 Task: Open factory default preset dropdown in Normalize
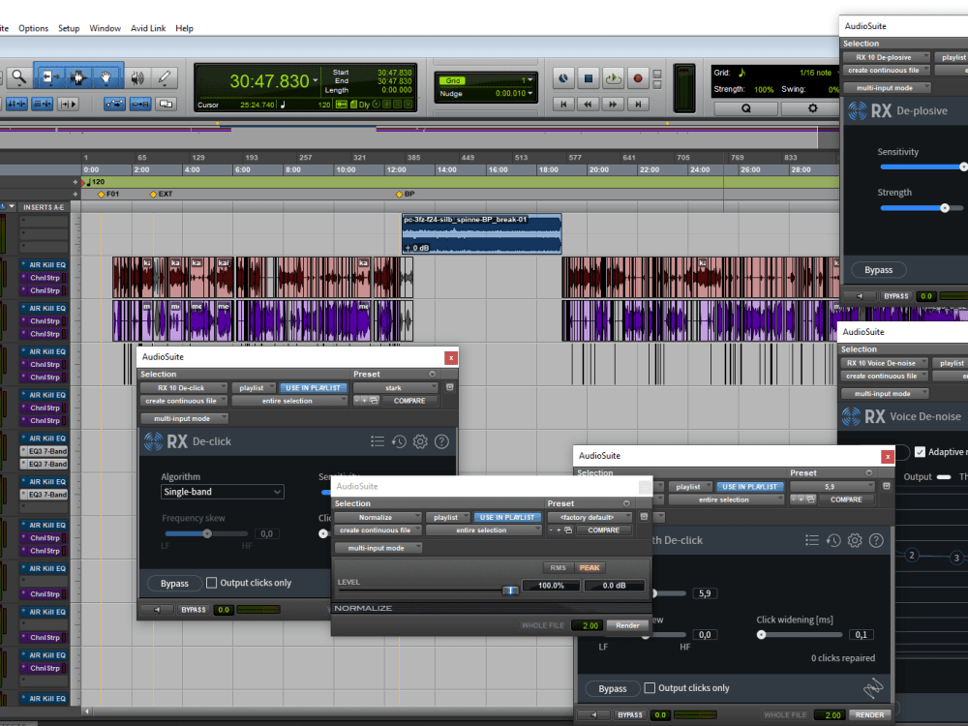click(589, 517)
